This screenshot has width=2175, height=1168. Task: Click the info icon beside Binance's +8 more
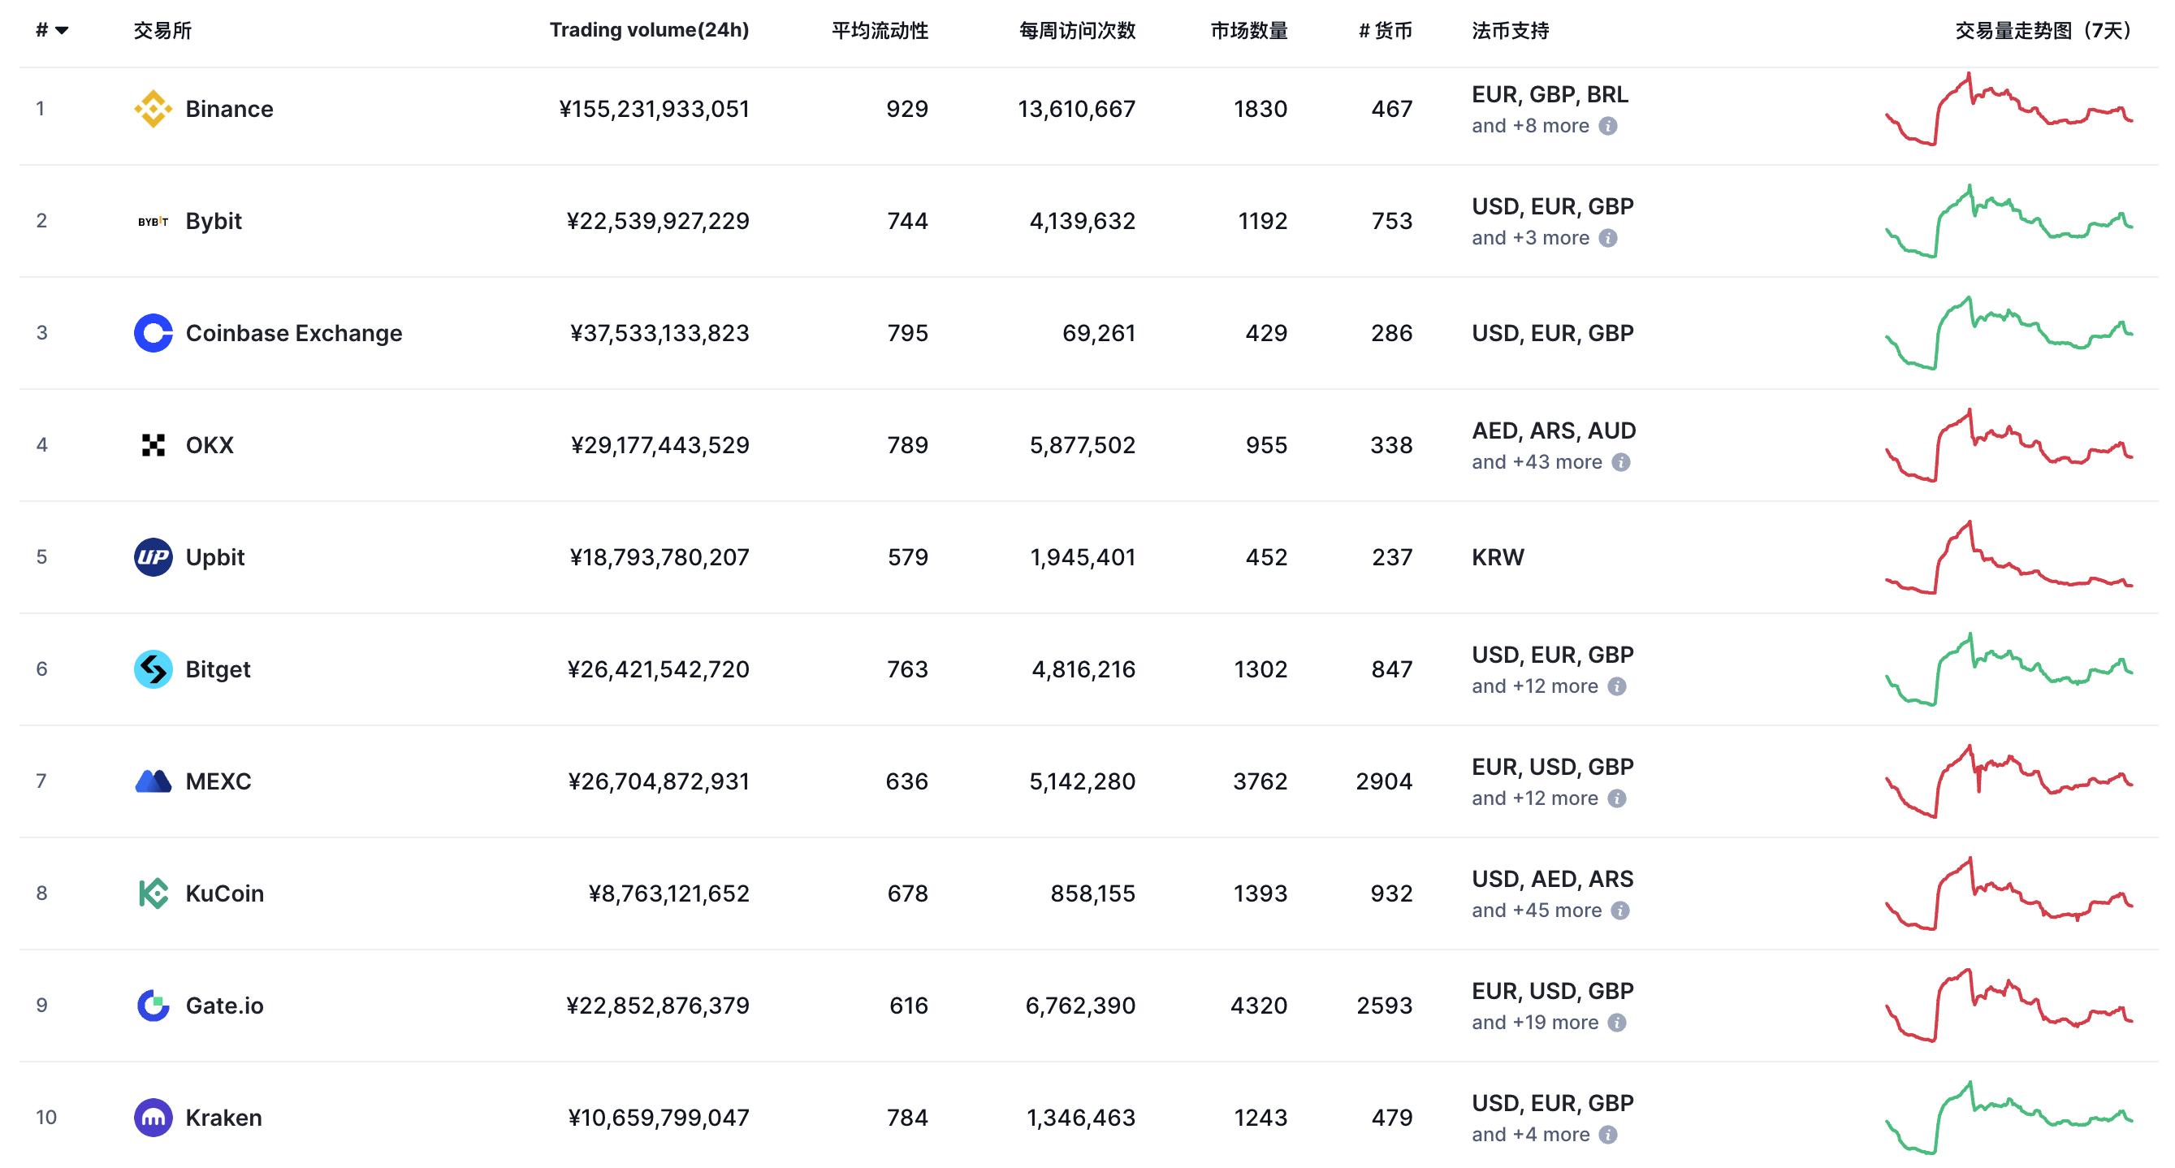[1608, 126]
